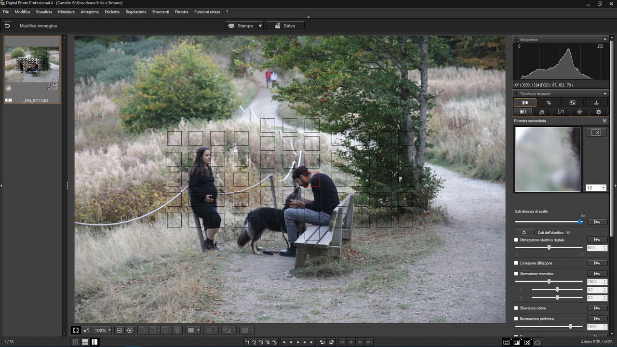The image size is (617, 347).
Task: Open the crop tool palette
Action: [549, 103]
